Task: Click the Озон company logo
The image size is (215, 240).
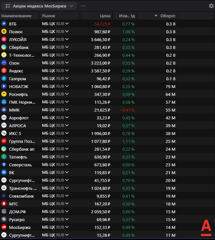Action: click(4, 63)
